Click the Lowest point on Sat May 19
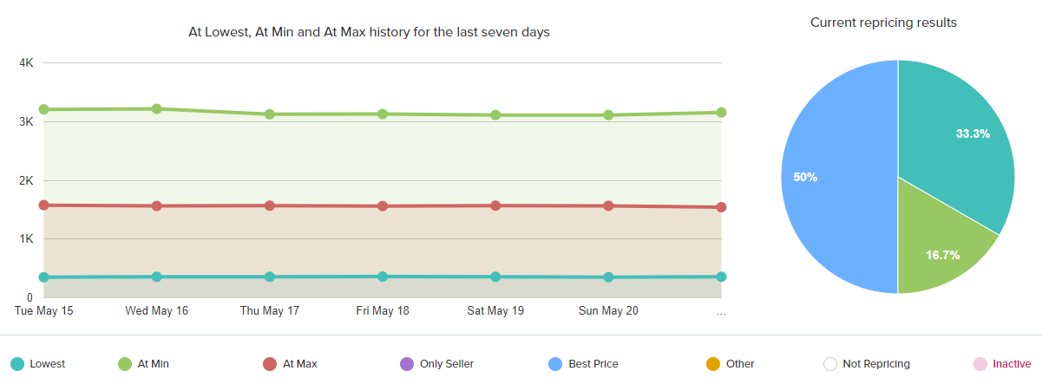Viewport: 1042px width, 384px height. [495, 277]
